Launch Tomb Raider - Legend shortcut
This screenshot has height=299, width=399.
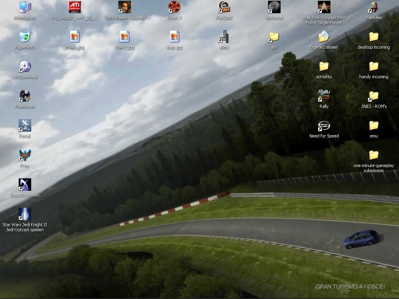125,7
